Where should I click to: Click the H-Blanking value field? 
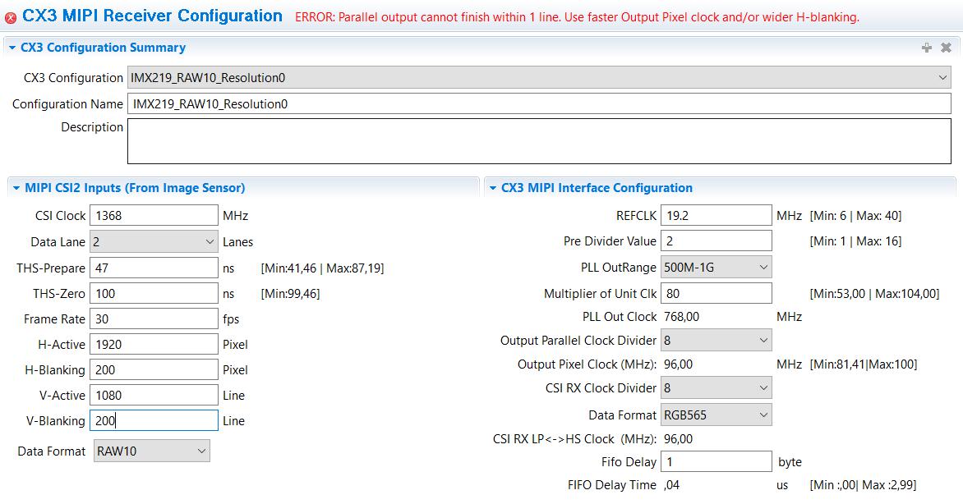[154, 370]
